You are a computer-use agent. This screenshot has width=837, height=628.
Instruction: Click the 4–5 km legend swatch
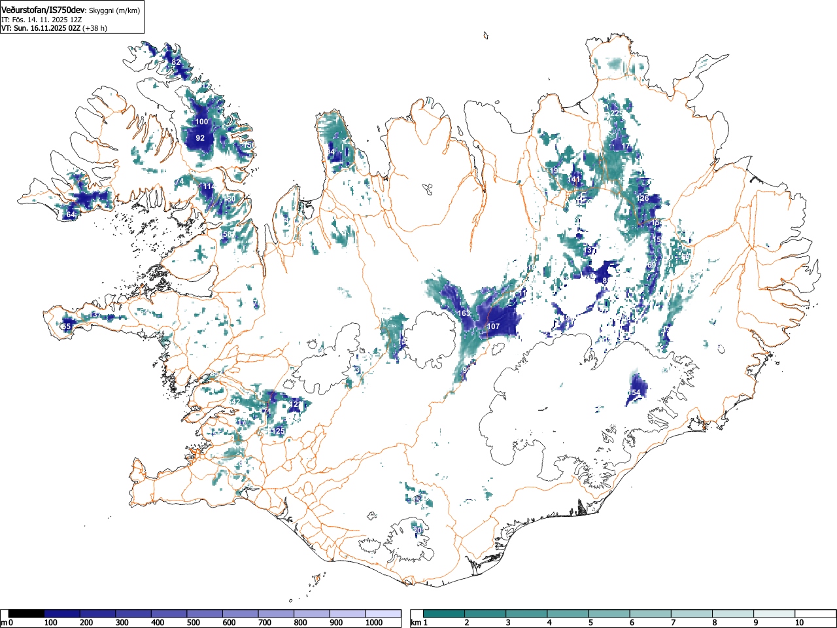568,614
